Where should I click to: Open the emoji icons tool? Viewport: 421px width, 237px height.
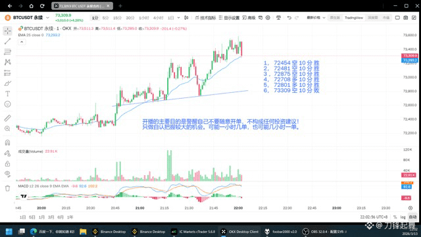click(7, 104)
